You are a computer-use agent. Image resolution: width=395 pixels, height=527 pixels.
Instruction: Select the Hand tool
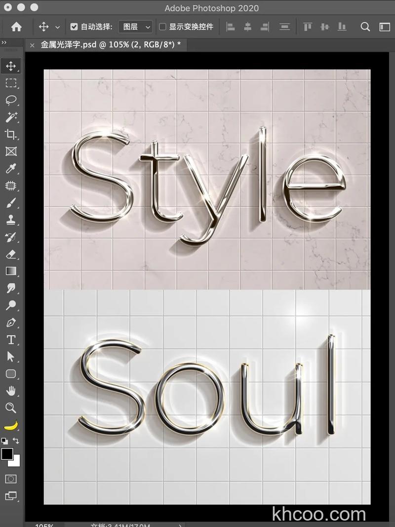click(11, 391)
